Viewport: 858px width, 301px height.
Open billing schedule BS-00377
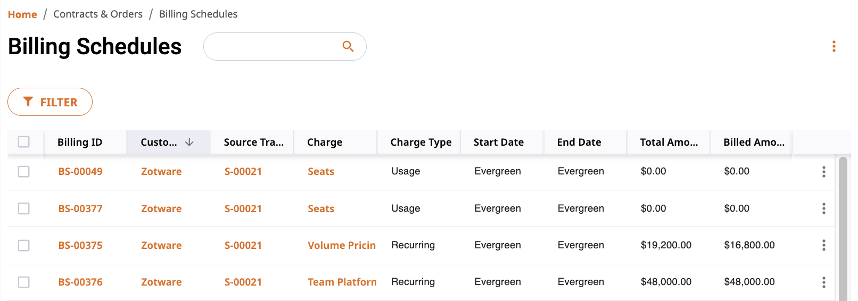point(80,208)
